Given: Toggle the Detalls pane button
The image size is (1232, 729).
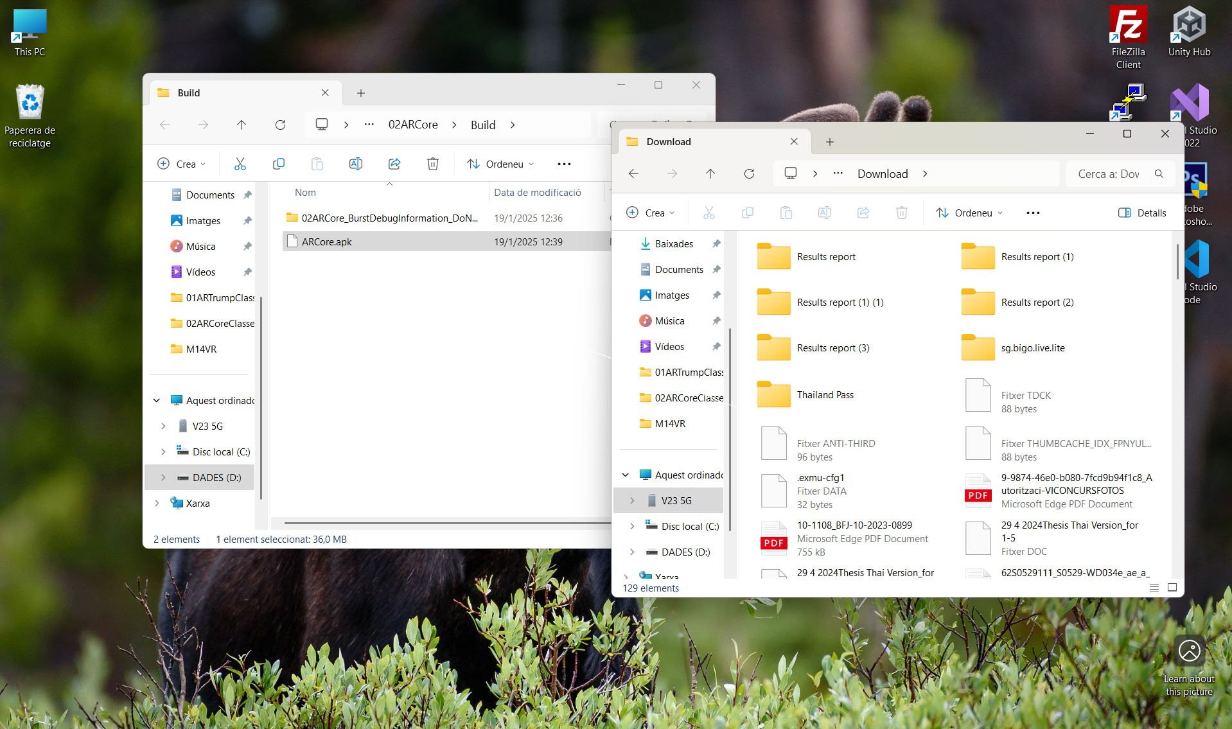Looking at the screenshot, I should coord(1143,213).
